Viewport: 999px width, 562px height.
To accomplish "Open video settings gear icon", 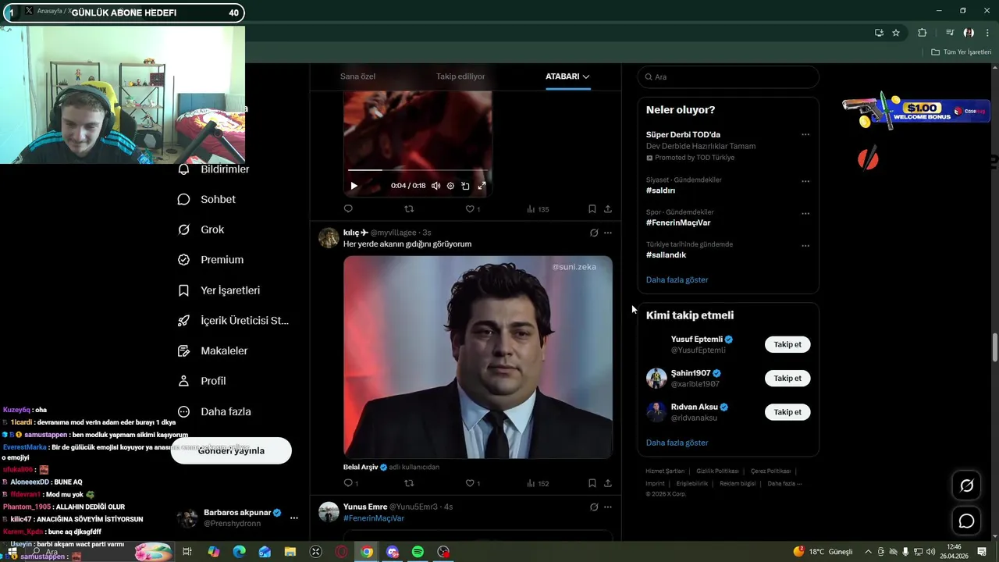I will click(450, 186).
